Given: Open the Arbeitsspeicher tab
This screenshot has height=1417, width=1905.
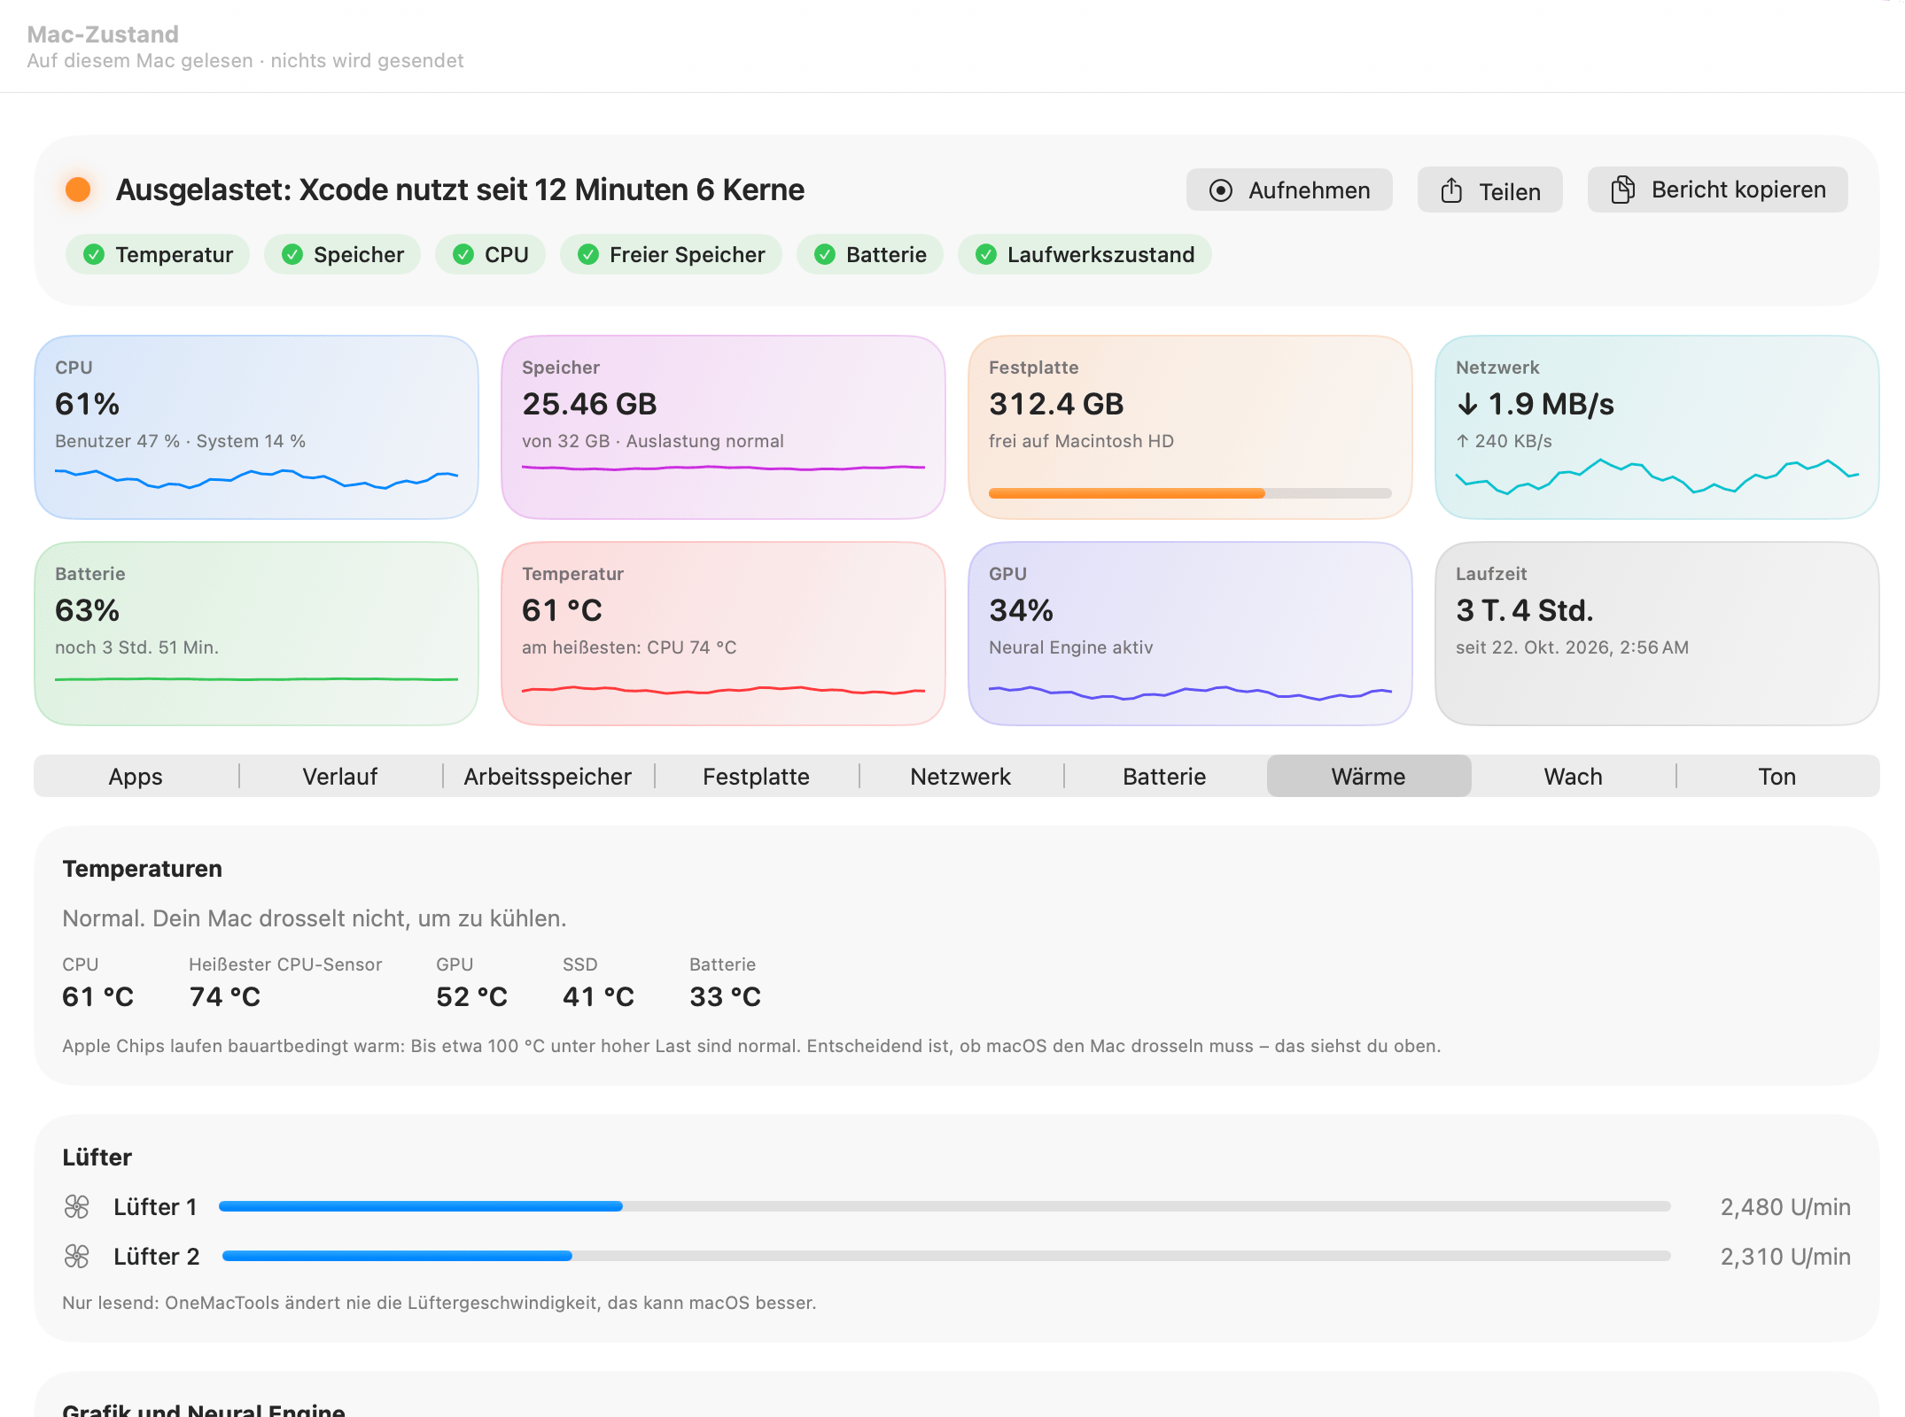Looking at the screenshot, I should 548,776.
